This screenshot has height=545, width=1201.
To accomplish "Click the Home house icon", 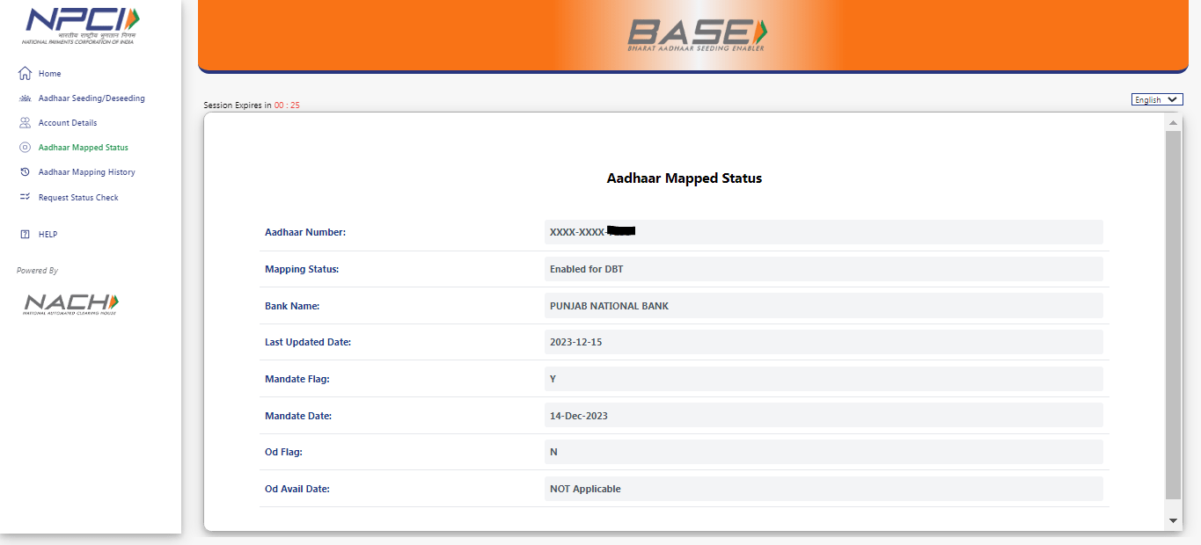I will pos(25,74).
